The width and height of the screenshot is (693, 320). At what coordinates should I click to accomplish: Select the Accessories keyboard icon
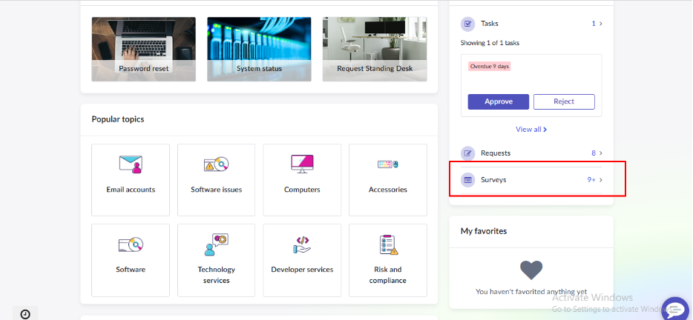click(x=387, y=164)
